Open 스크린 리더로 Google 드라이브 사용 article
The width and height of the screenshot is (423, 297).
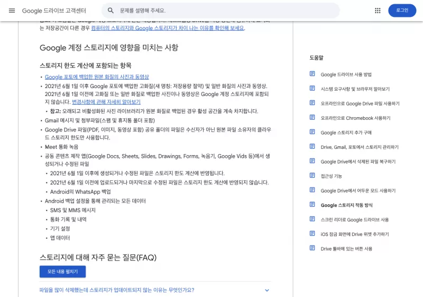click(x=355, y=220)
